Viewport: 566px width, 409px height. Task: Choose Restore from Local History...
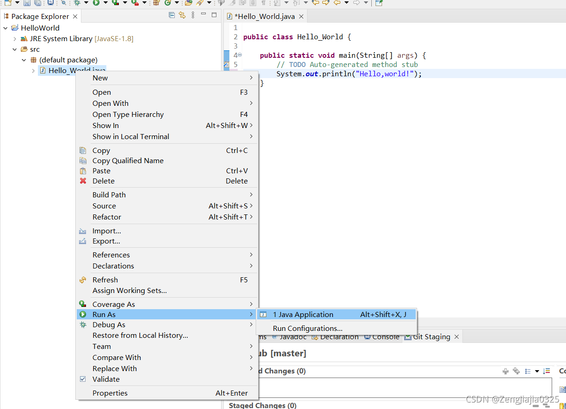click(x=167, y=336)
